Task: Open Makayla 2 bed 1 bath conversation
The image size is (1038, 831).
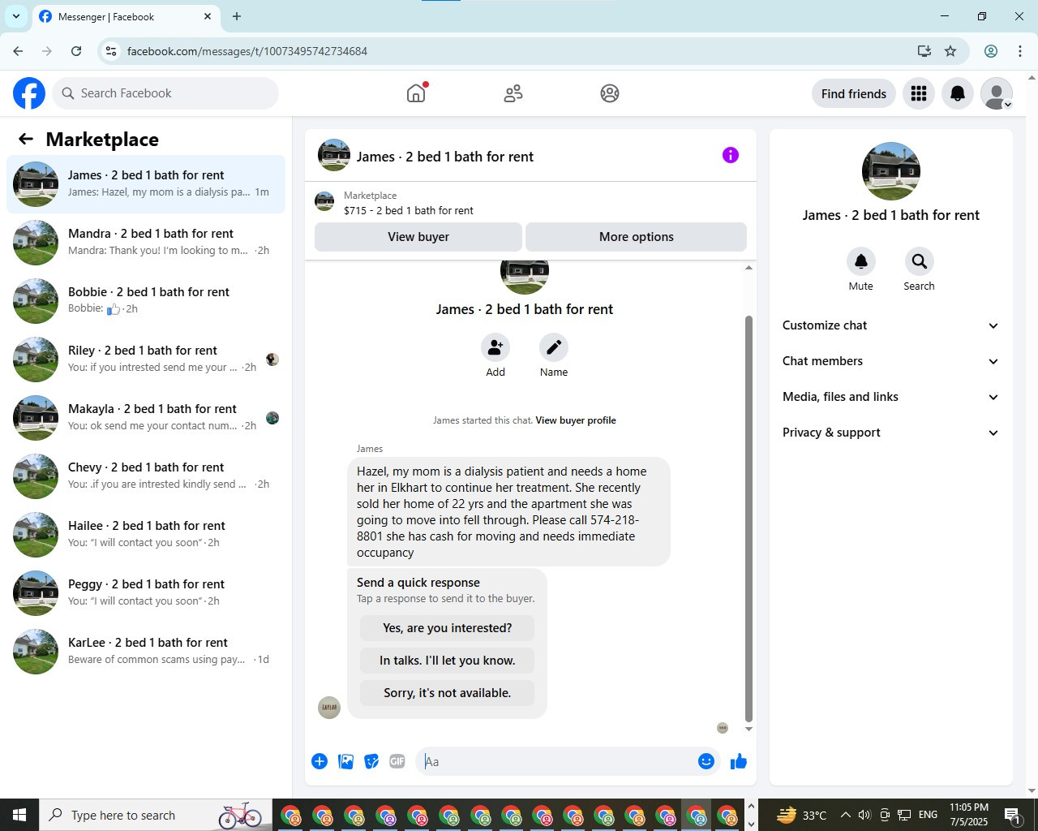Action: coord(146,418)
